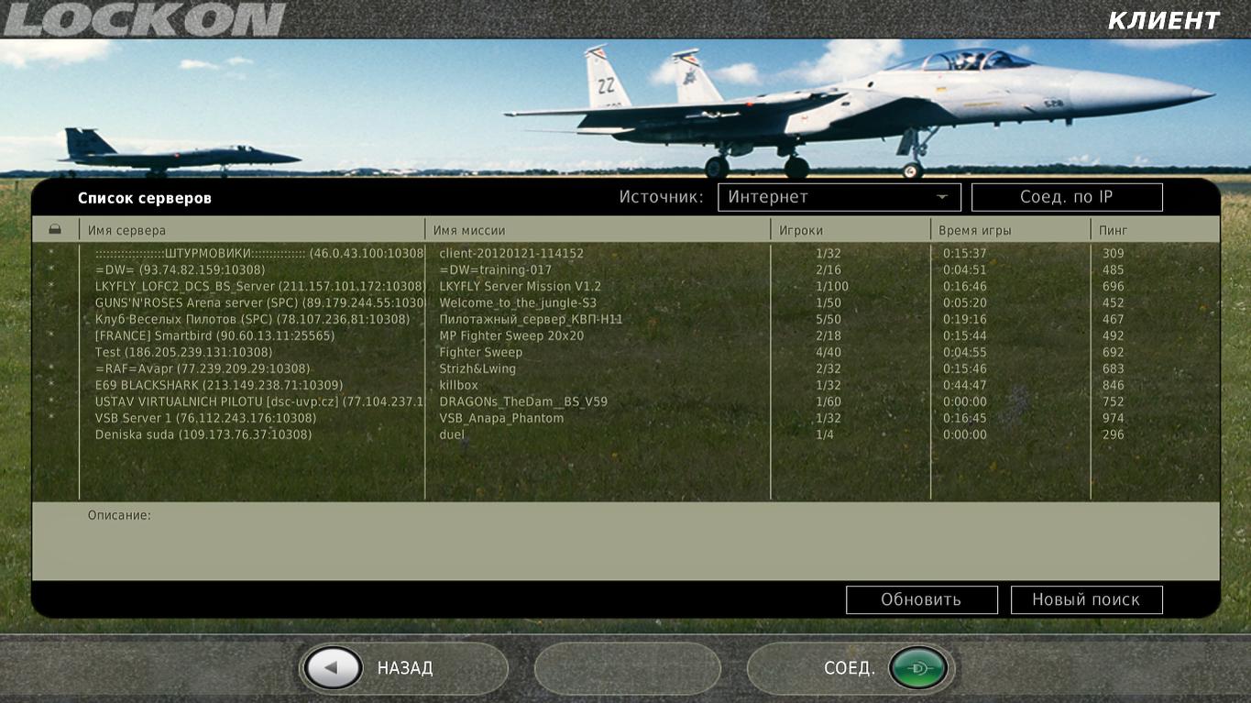Viewport: 1251px width, 703px height.
Task: Click players count 1/100
Action: click(832, 287)
